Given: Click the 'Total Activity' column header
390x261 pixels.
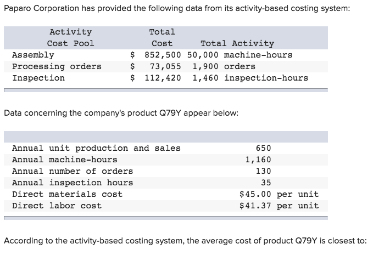Looking at the screenshot, I should pyautogui.click(x=237, y=43).
